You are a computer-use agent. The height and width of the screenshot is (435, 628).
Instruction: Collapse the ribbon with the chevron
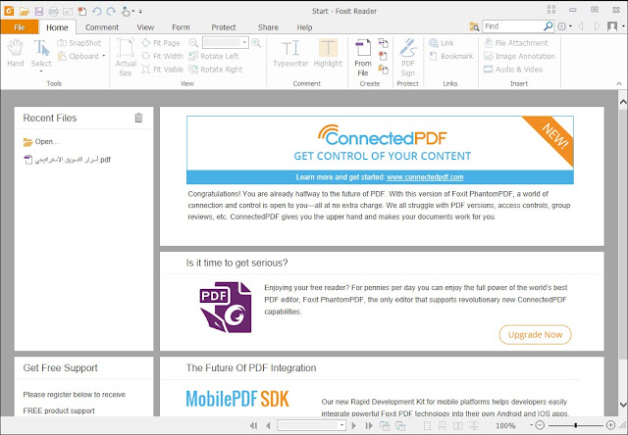coord(619,83)
